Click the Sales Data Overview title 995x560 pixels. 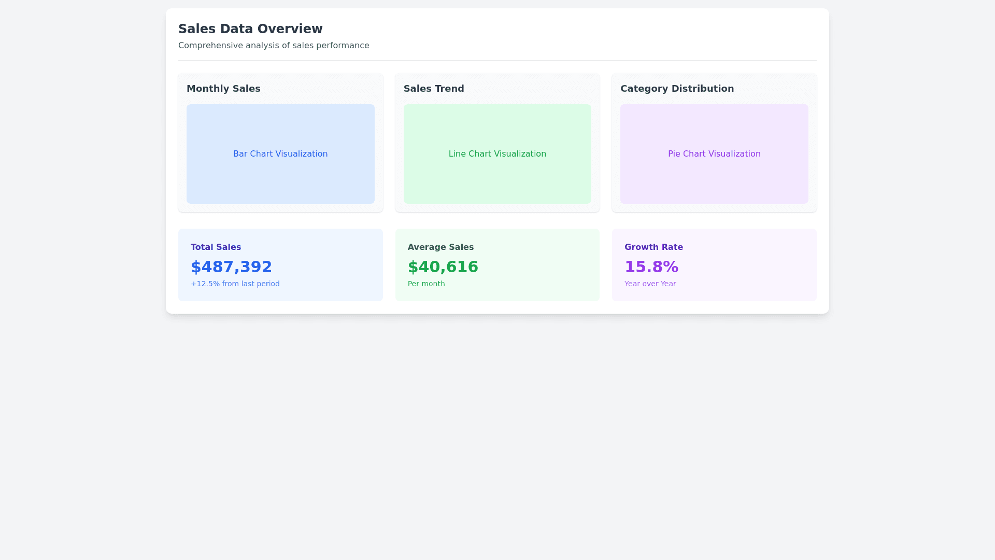pos(250,29)
